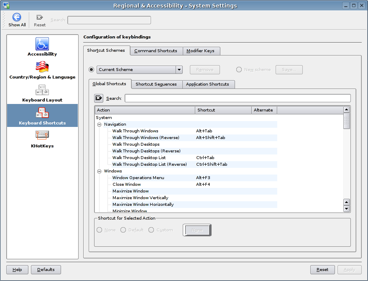368x281 pixels.
Task: Click the Save... scheme button
Action: click(x=289, y=70)
